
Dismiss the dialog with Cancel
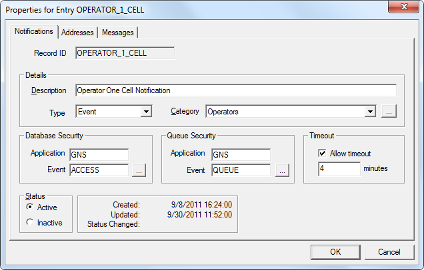389,252
